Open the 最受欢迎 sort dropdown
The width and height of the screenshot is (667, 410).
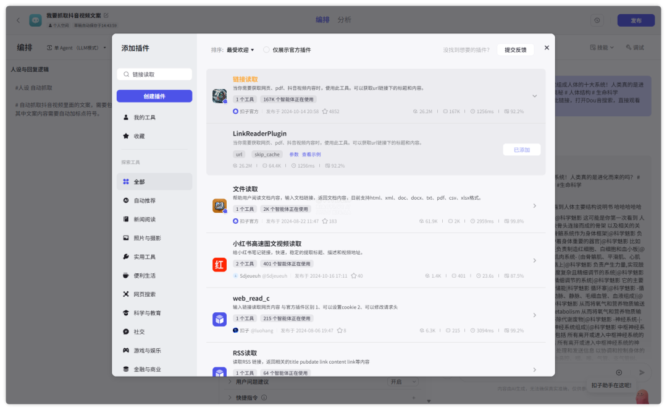tap(240, 50)
